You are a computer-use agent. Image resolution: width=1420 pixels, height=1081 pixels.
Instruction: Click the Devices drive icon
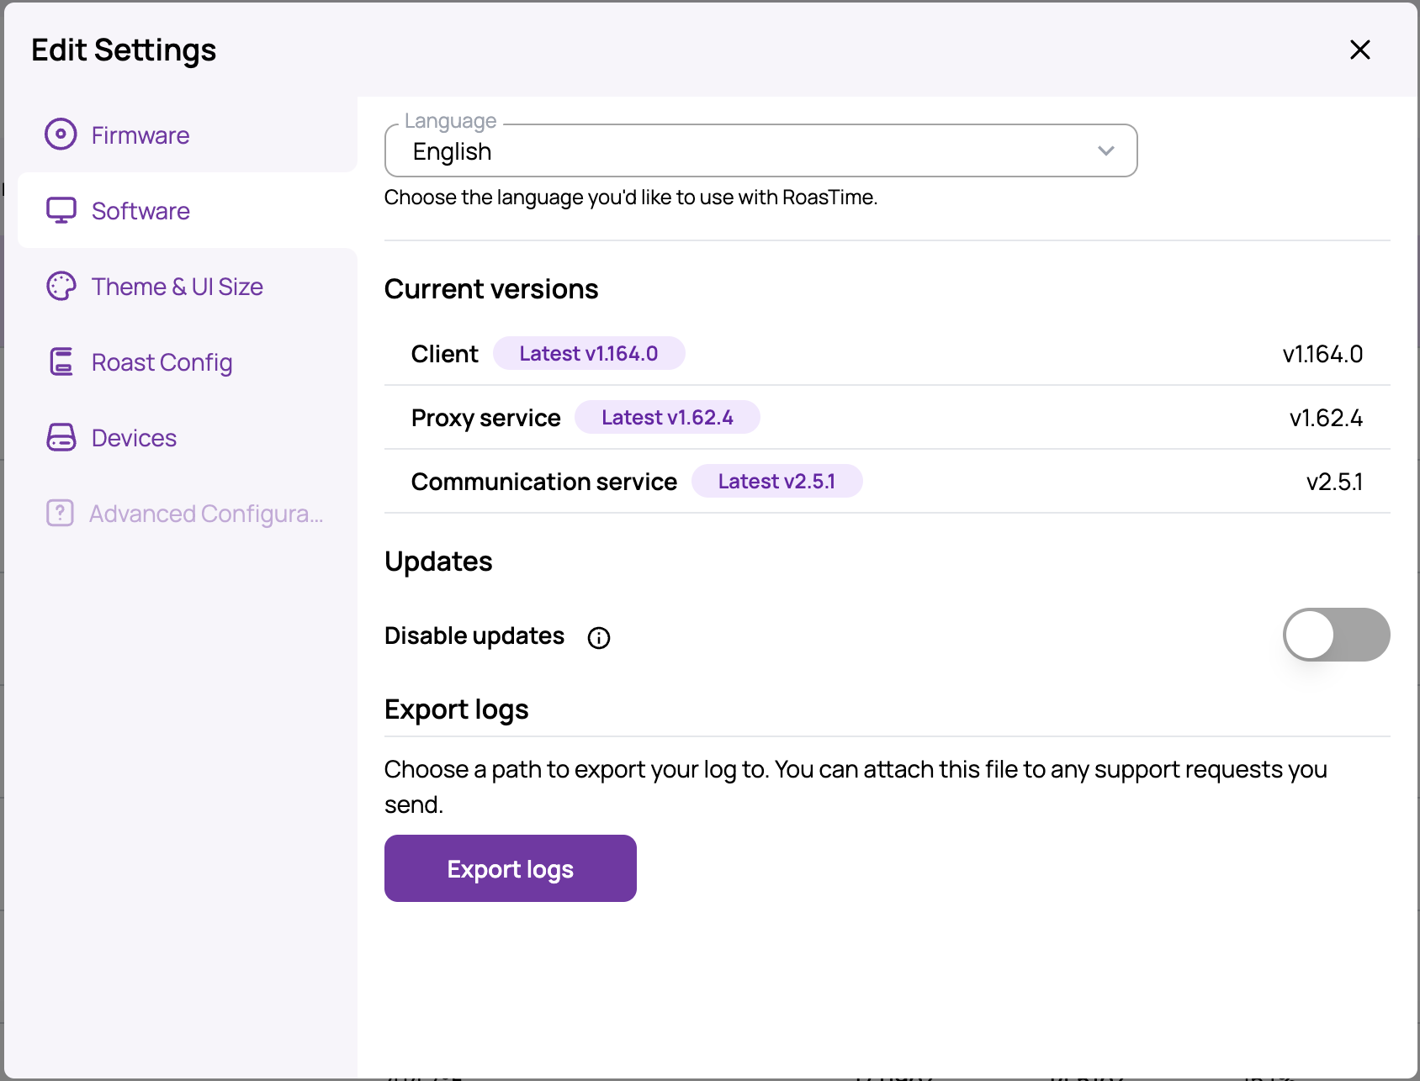pyautogui.click(x=61, y=438)
